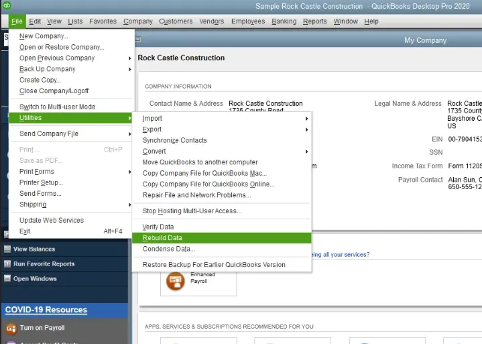Click the Enhanced Payroll orange icon
Screen dimensions: 482x344
[175, 281]
